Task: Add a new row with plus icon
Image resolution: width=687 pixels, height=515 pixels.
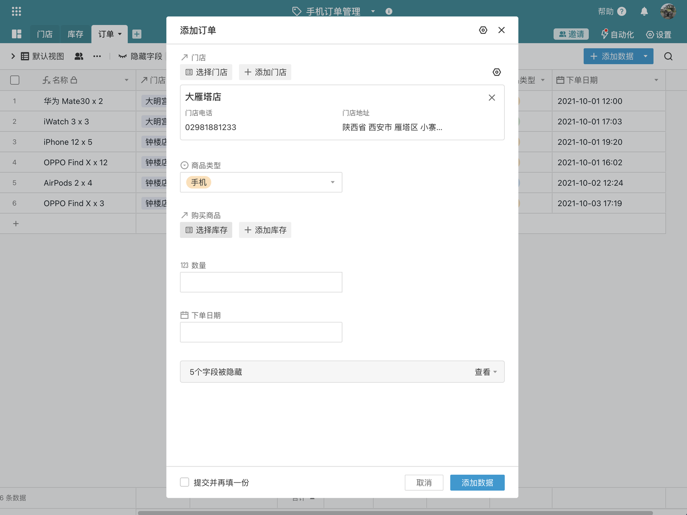Action: click(16, 224)
